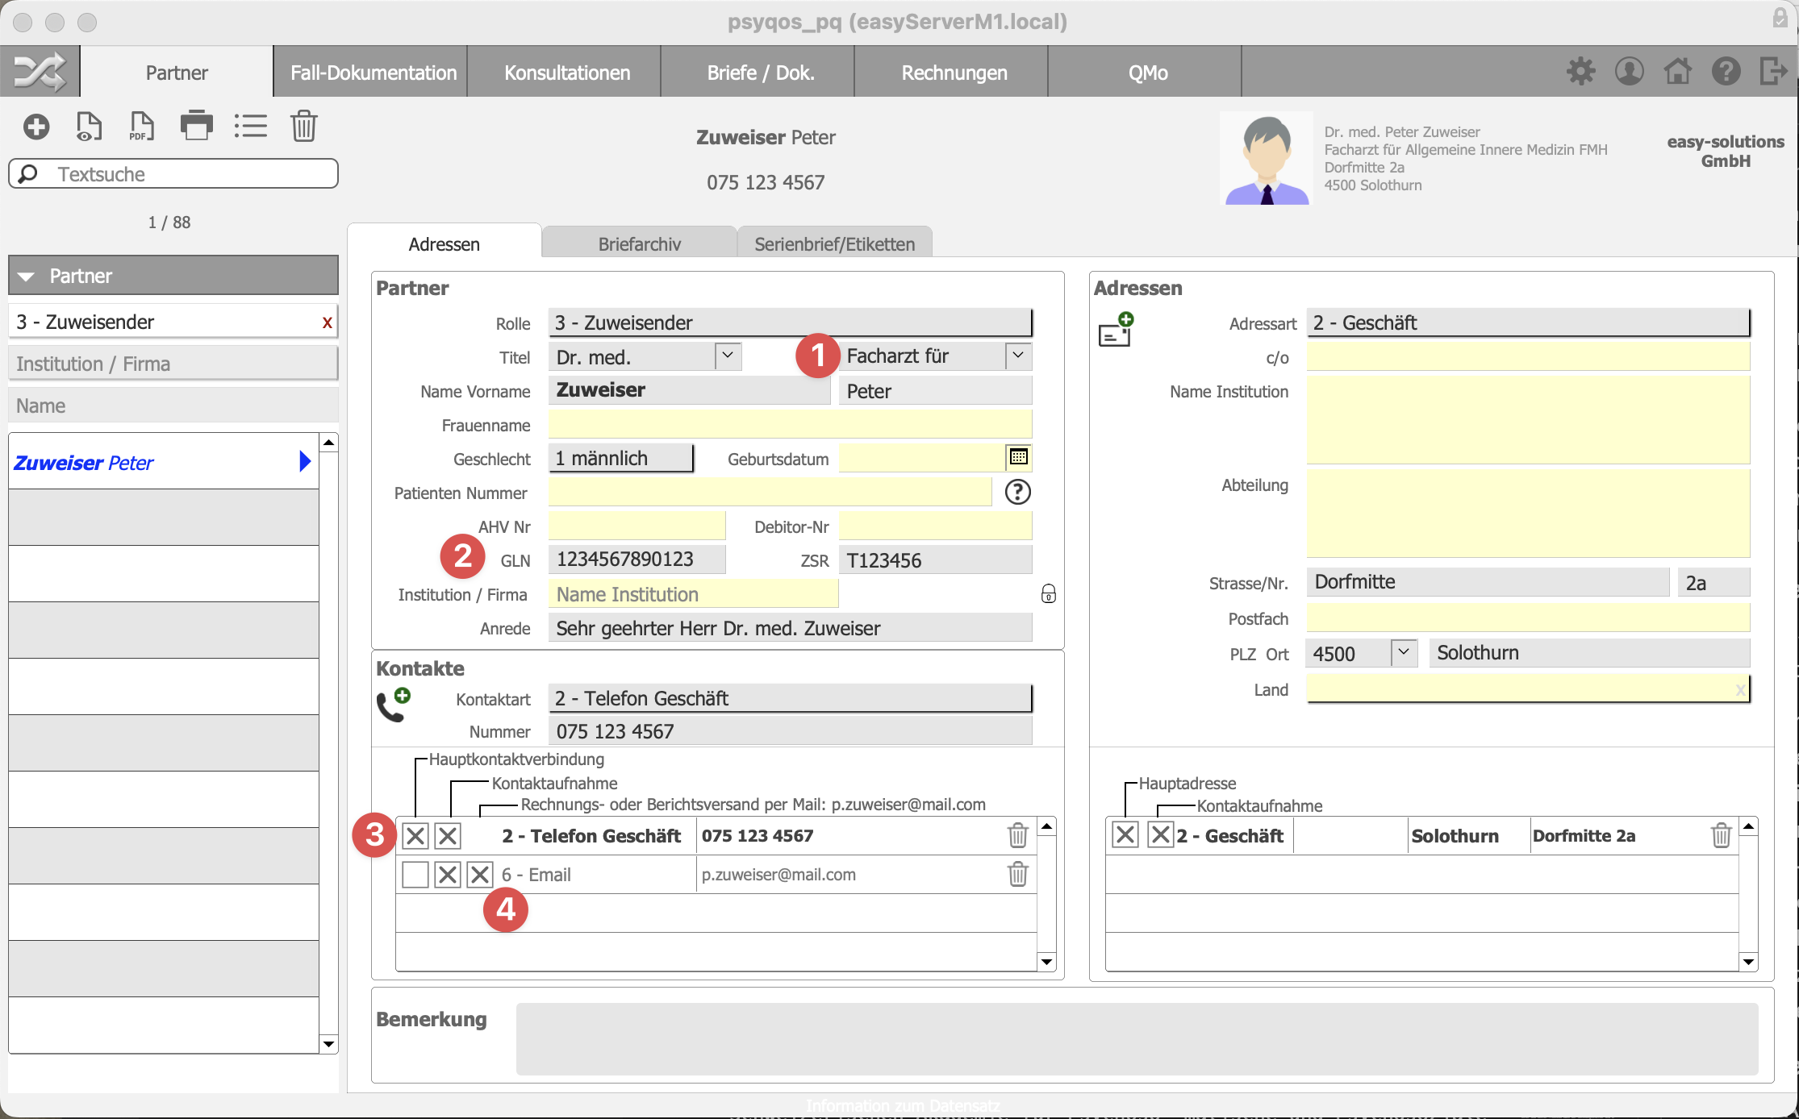Toggle Kontaktaufnahme for the Geschäft address
This screenshot has width=1799, height=1119.
pyautogui.click(x=1161, y=834)
